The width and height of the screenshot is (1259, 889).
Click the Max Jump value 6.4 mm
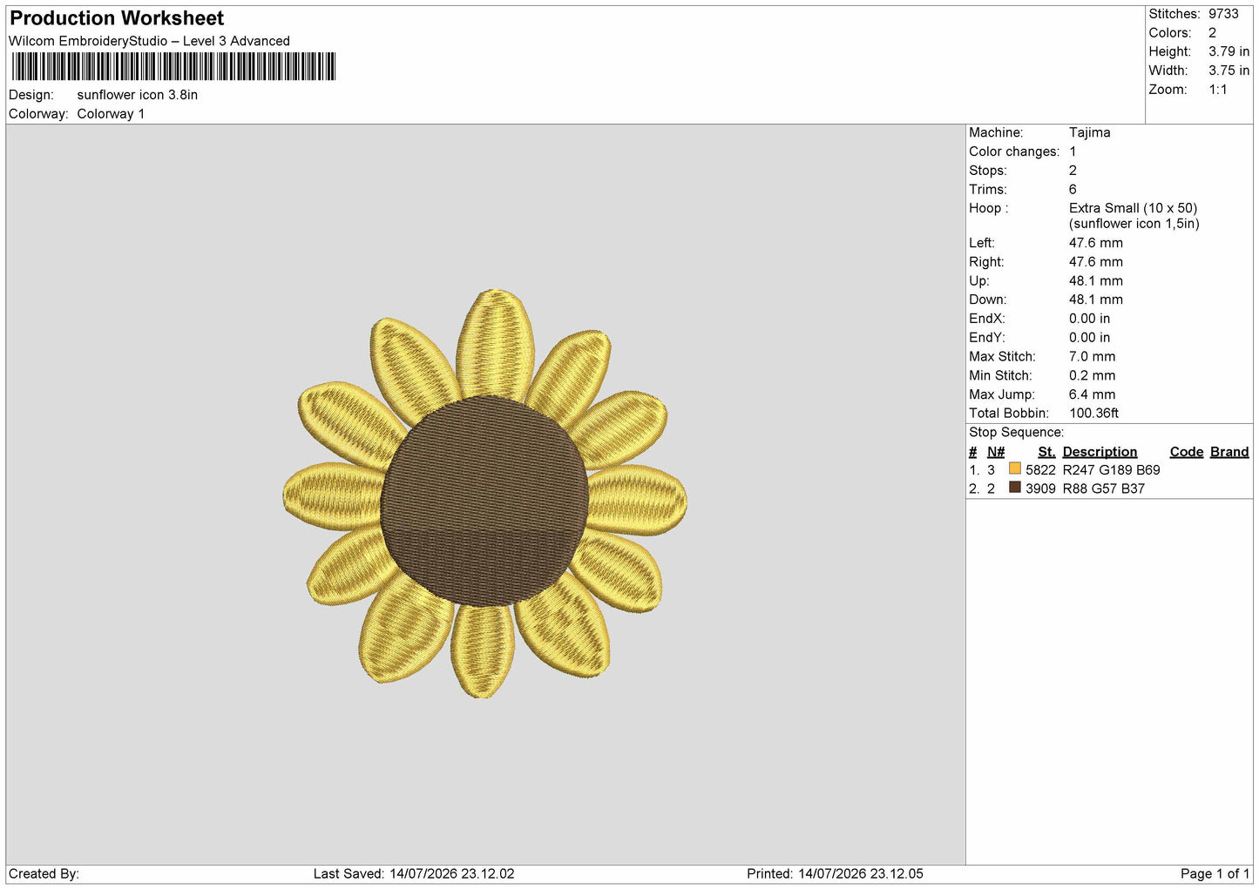click(1093, 394)
